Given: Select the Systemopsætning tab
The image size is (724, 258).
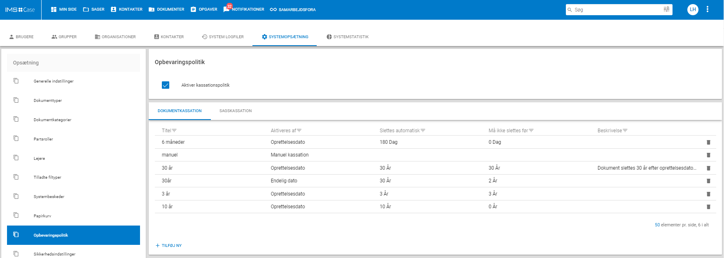Looking at the screenshot, I should (285, 37).
